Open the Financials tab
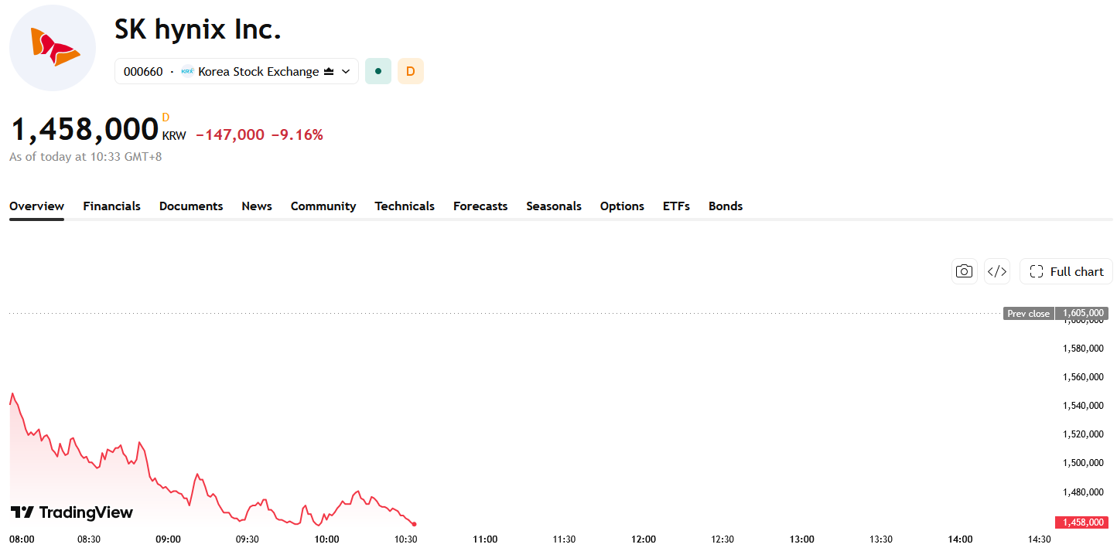 coord(112,206)
